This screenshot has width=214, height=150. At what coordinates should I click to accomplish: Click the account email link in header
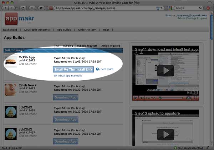point(192,15)
